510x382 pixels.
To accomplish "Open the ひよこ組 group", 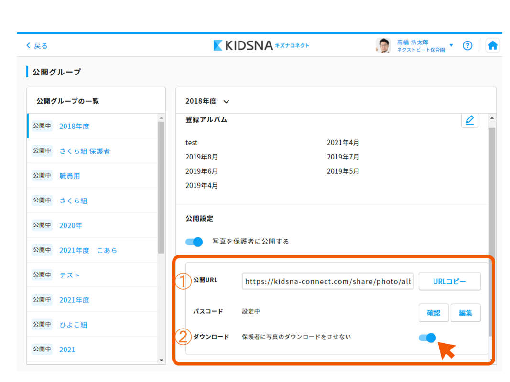I will [73, 325].
